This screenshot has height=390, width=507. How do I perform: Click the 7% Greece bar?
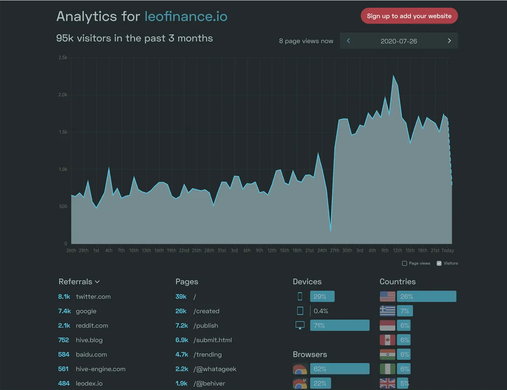click(x=405, y=311)
